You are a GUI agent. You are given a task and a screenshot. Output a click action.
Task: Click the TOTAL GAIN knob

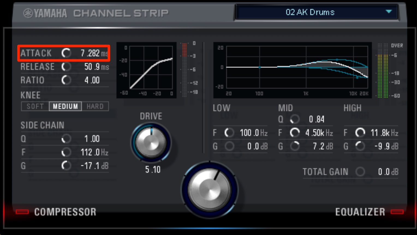click(x=360, y=172)
